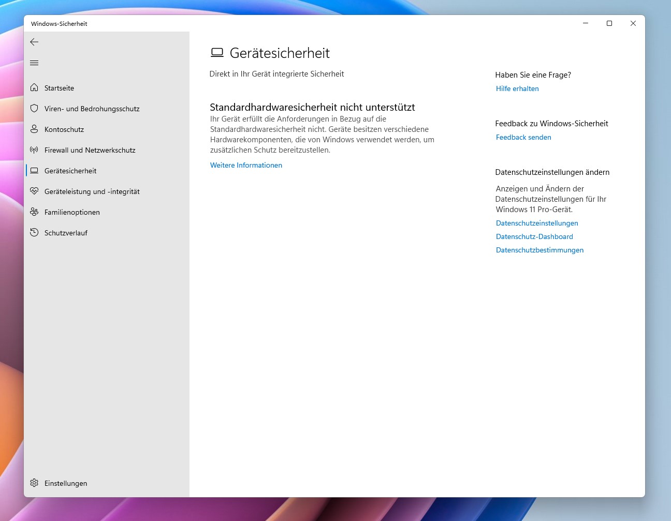The image size is (671, 521).
Task: Click the shield icon for Viren- und Bedrohungsschutz
Action: pos(34,108)
